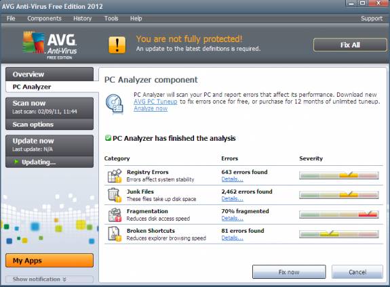The height and width of the screenshot is (287, 390).
Task: Click the Analyze now link
Action: click(x=151, y=108)
